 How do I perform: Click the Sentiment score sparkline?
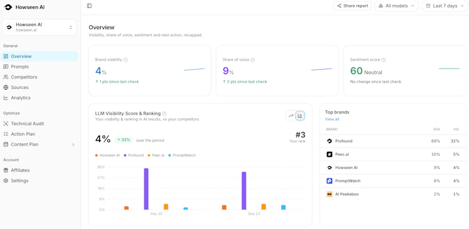tap(449, 69)
